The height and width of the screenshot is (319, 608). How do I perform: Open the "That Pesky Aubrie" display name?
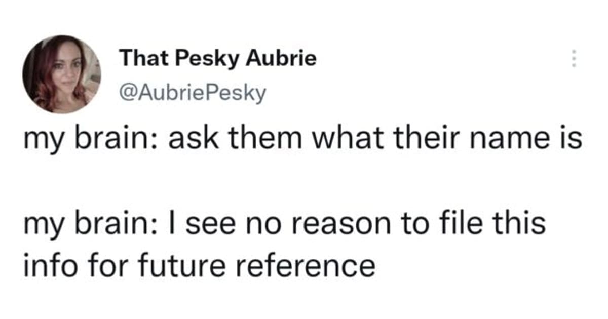point(217,59)
